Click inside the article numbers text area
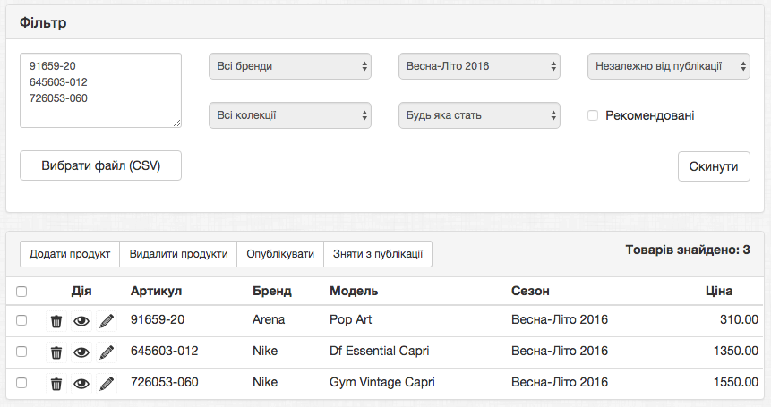771x407 pixels. tap(100, 90)
